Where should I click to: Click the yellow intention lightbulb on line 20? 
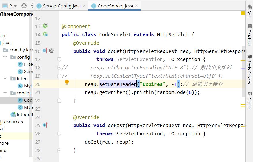tap(67, 82)
